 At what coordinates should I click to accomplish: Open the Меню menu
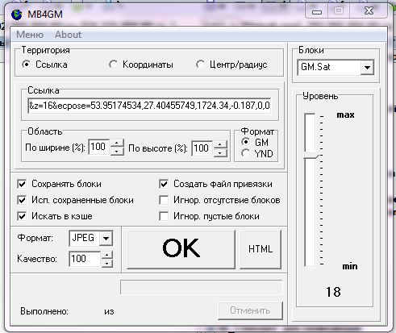coord(30,35)
